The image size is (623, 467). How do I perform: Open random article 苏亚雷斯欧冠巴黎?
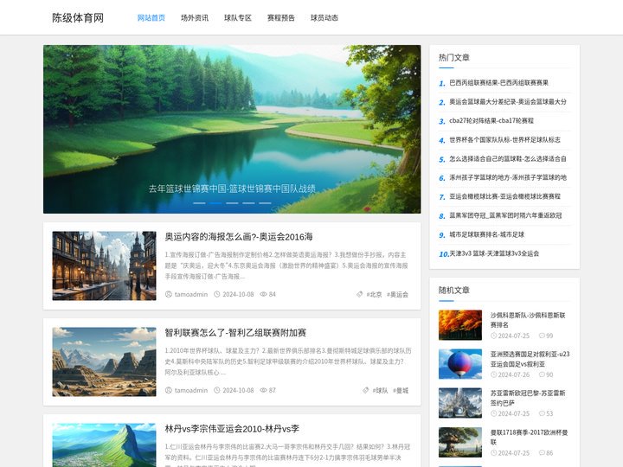coord(528,398)
